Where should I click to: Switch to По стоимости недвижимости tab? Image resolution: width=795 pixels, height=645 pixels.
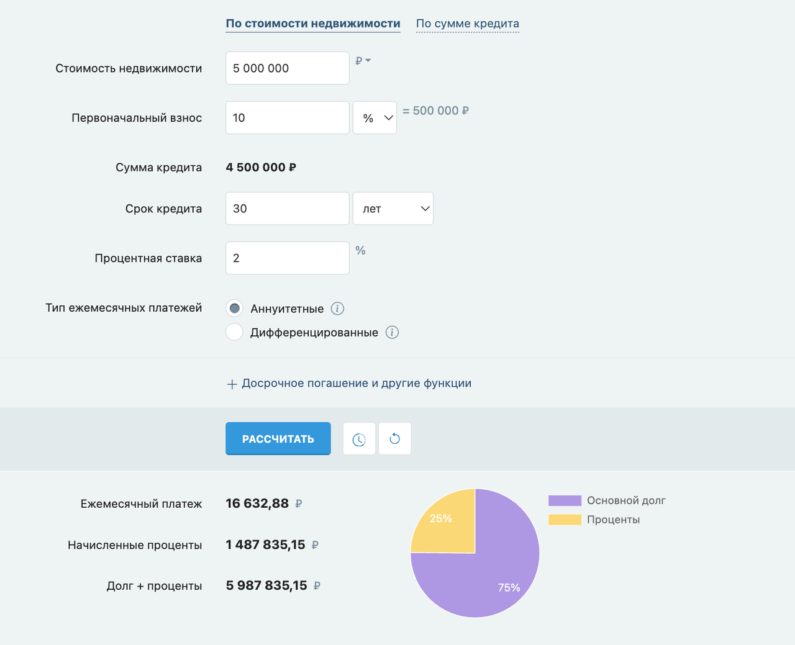point(312,24)
